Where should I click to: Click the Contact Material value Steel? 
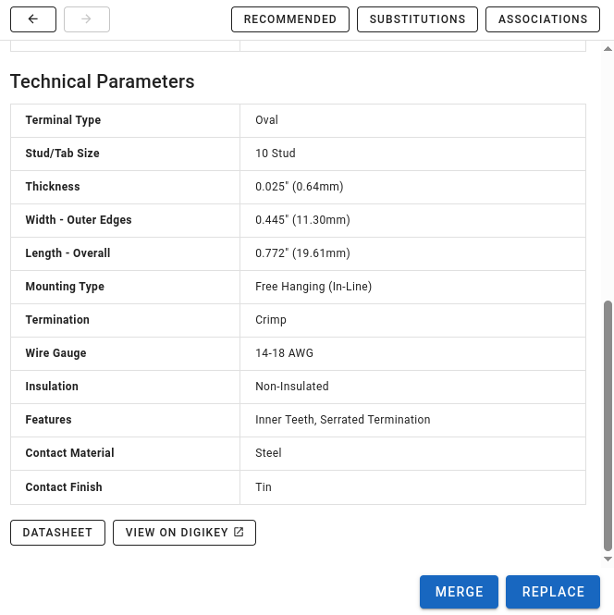point(268,453)
